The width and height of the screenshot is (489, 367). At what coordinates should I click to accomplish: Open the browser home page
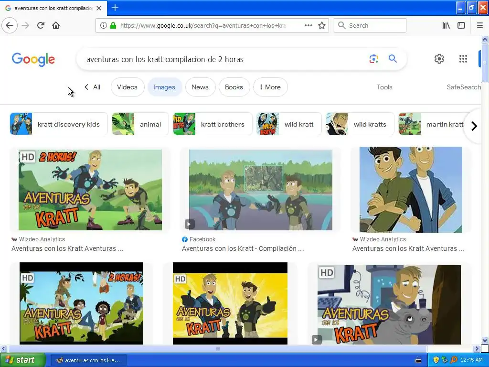tap(56, 25)
